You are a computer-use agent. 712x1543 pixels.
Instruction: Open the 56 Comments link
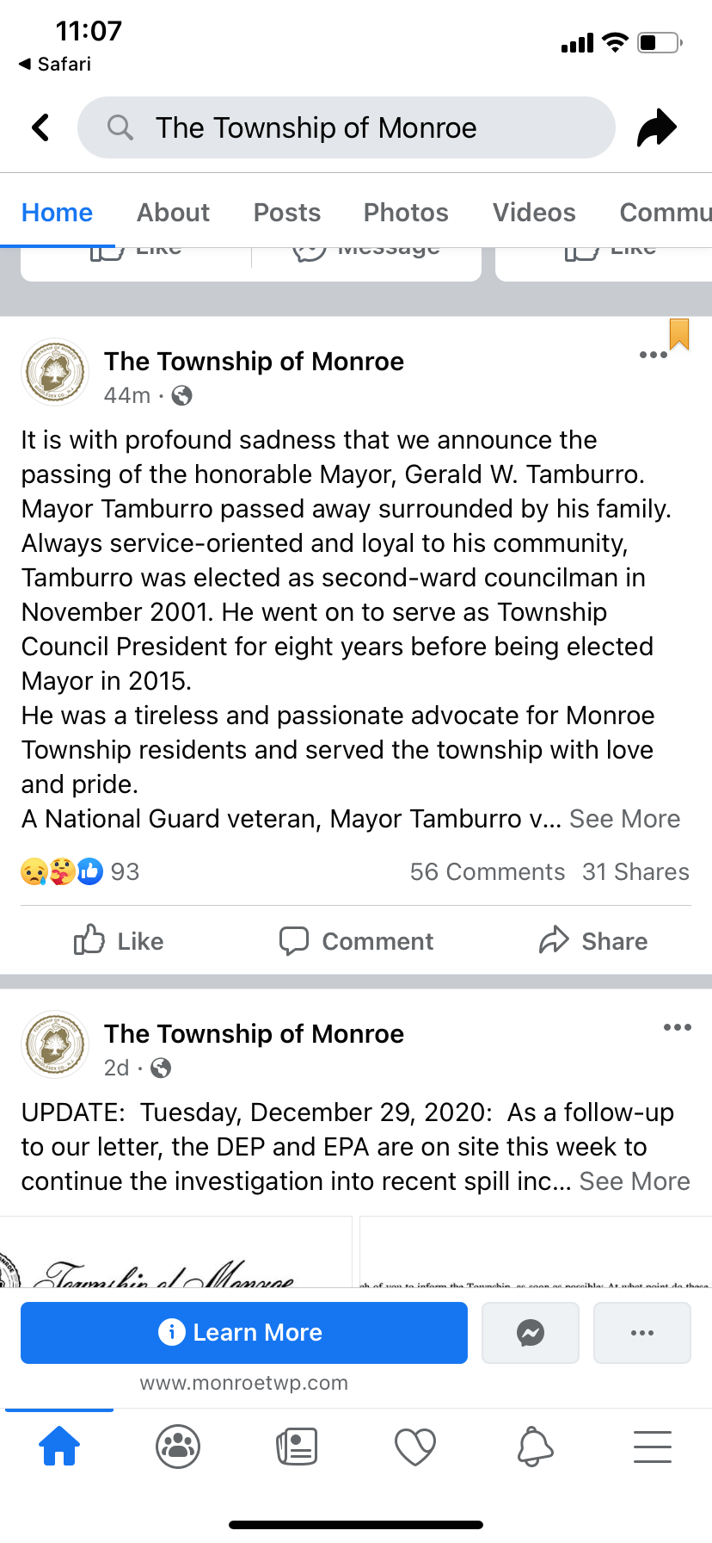click(487, 872)
